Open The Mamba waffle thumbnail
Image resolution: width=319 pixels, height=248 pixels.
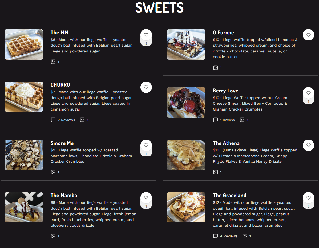point(24,207)
